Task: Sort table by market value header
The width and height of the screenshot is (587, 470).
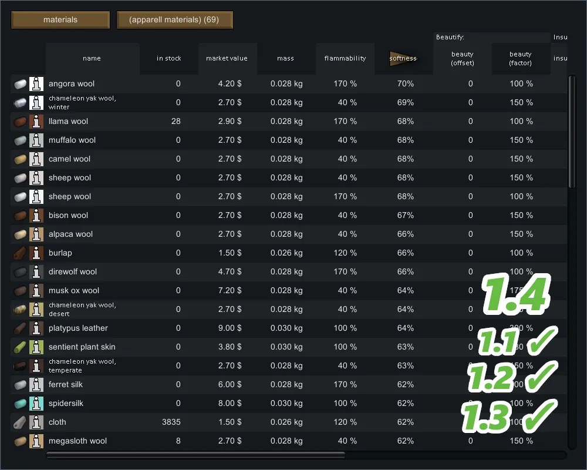Action: (227, 58)
